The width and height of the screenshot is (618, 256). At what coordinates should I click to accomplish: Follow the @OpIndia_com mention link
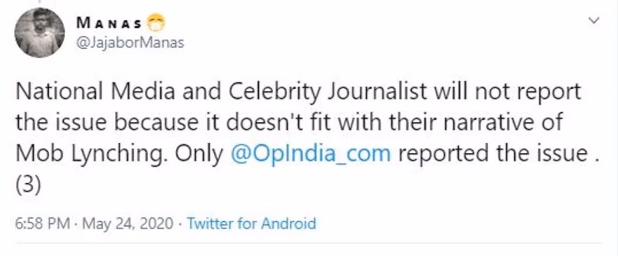coord(311,153)
